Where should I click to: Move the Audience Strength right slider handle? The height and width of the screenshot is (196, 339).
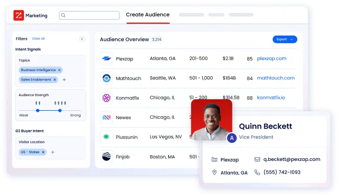point(60,111)
